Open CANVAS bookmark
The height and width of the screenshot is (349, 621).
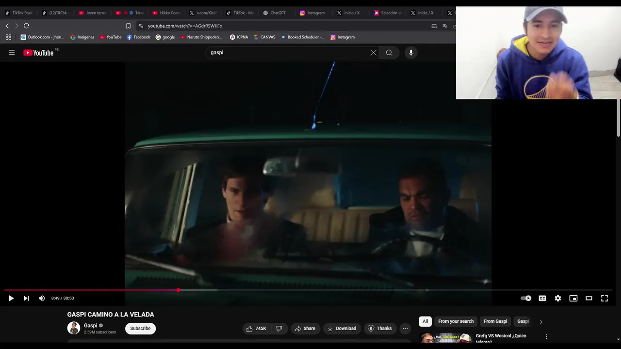tap(264, 37)
